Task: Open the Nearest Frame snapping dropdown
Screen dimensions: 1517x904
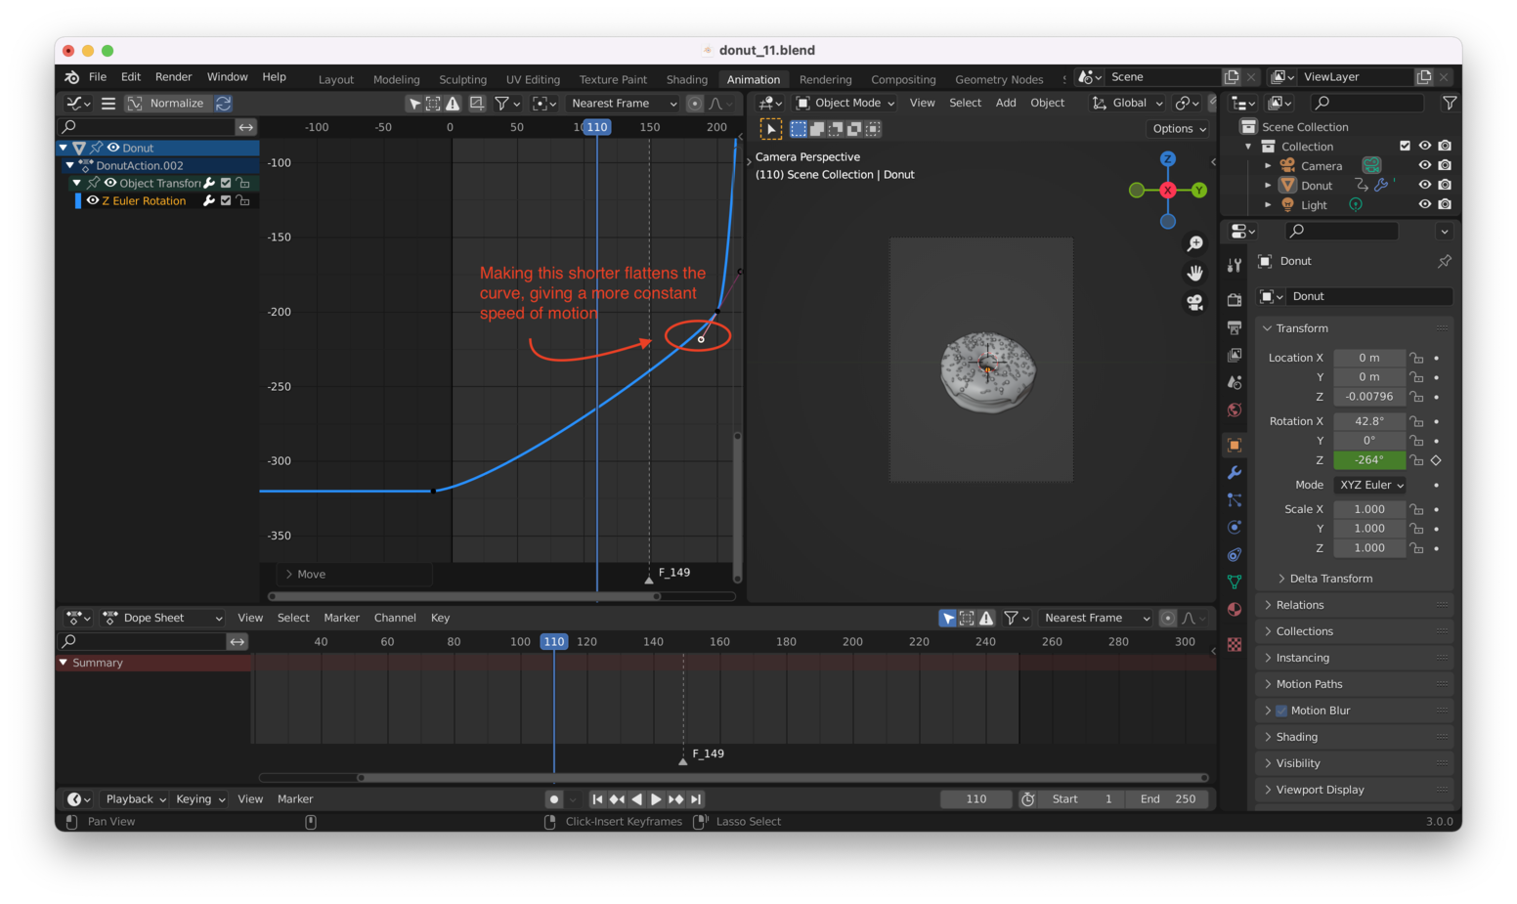Action: 623,103
